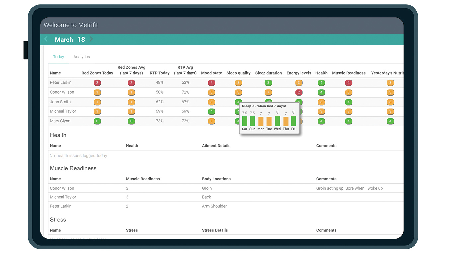This screenshot has height=254, width=453.
Task: Click Saturday bar in sleep duration chart
Action: coord(245,121)
